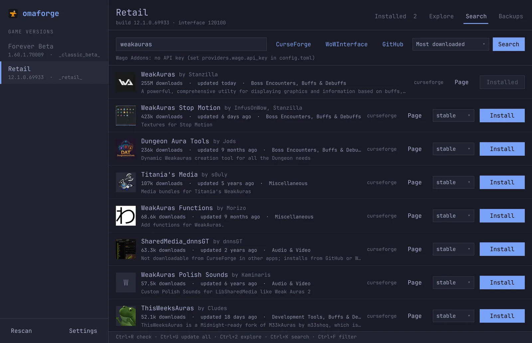Open the Page link for WeakAuras Functions

pos(415,216)
